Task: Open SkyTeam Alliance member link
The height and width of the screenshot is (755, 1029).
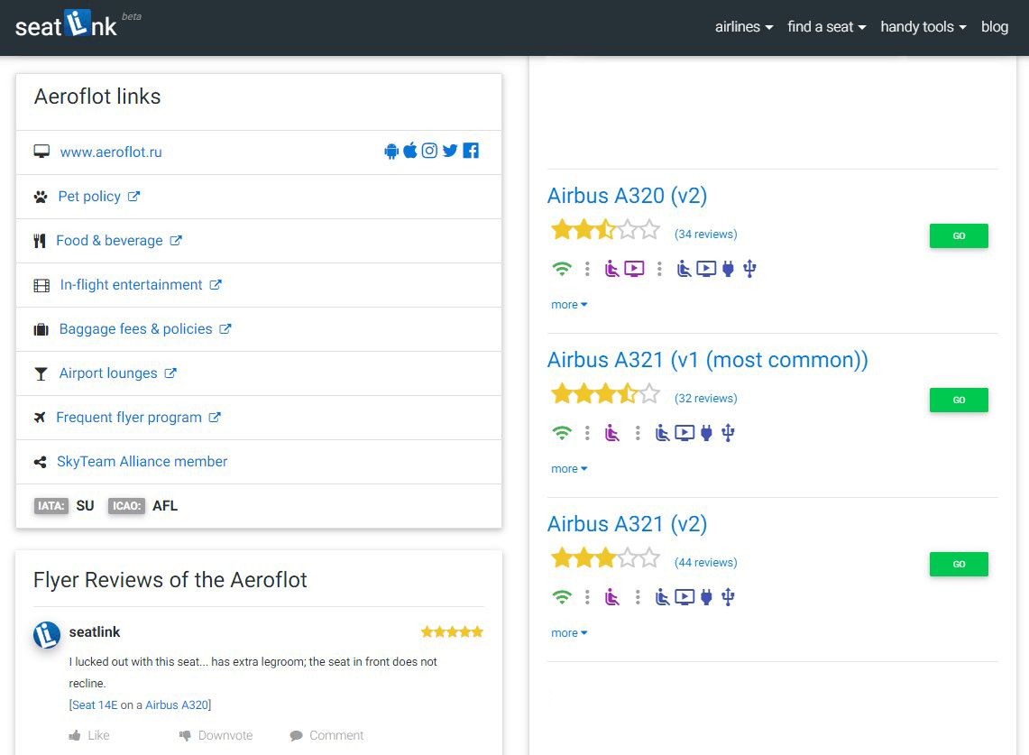Action: 142,462
